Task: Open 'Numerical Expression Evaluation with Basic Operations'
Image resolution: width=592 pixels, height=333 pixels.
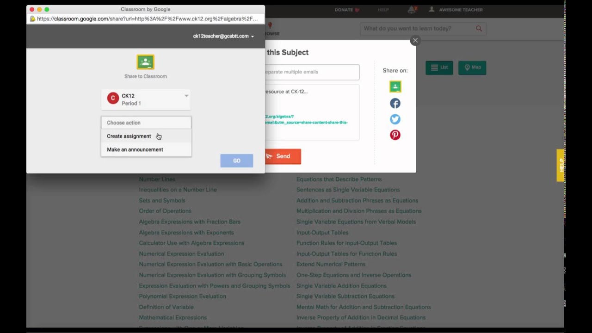Action: (x=210, y=264)
